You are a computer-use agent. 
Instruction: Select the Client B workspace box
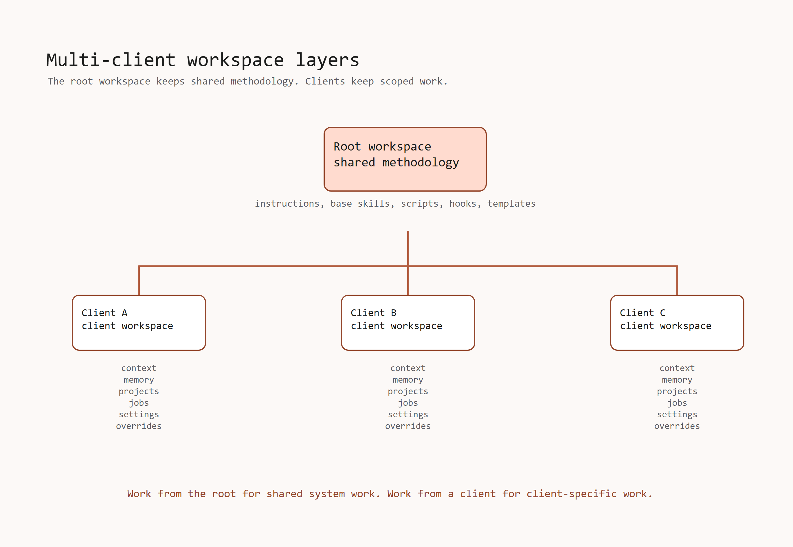pyautogui.click(x=408, y=322)
